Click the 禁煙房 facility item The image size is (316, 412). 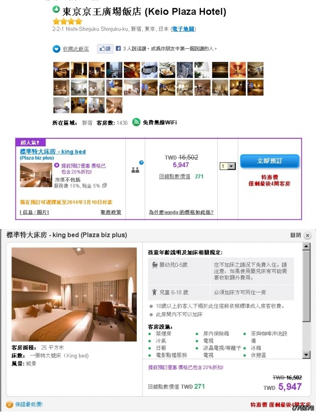click(163, 334)
